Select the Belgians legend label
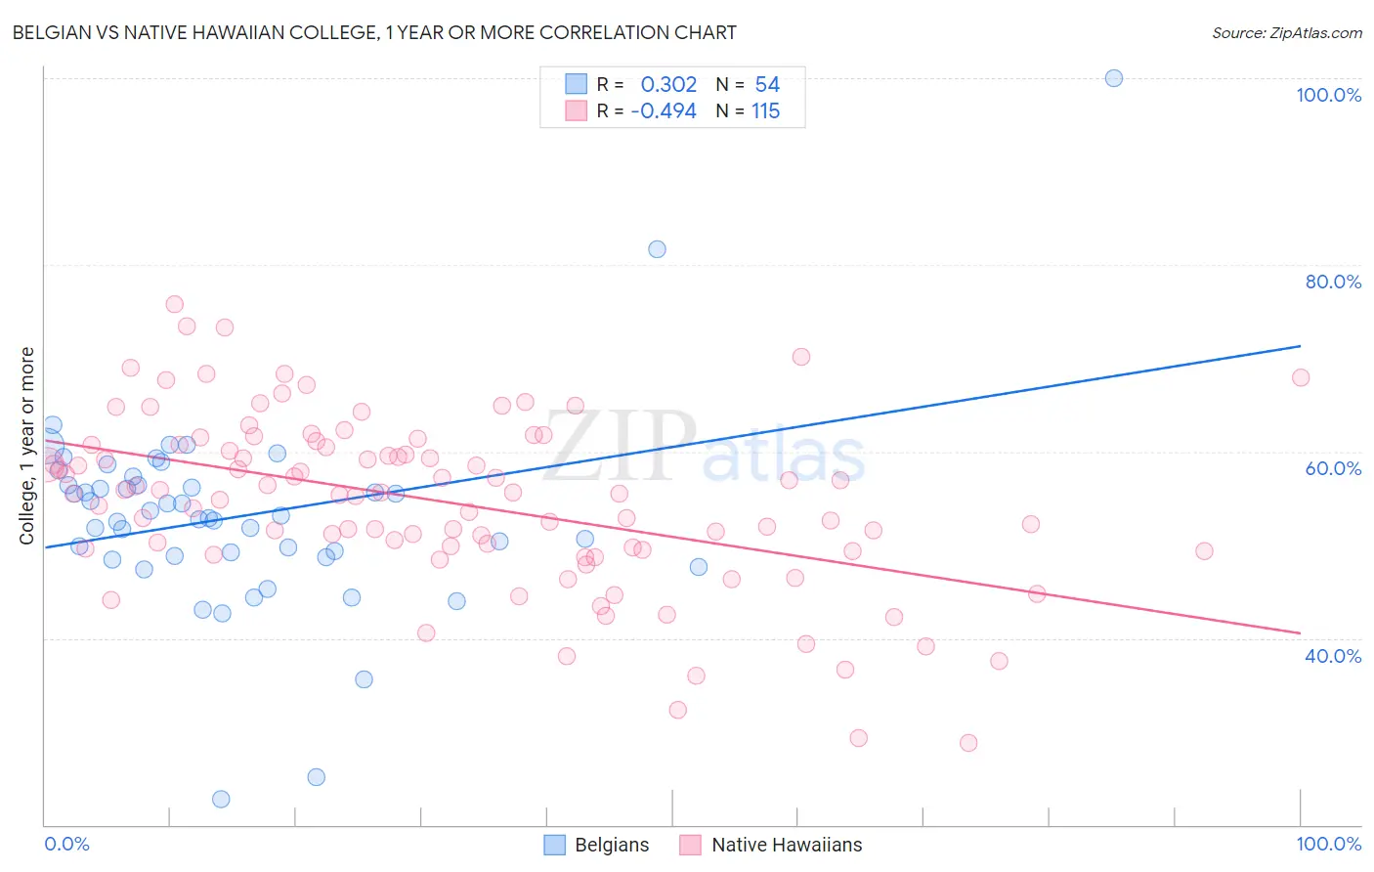1374x872 pixels. (x=612, y=845)
